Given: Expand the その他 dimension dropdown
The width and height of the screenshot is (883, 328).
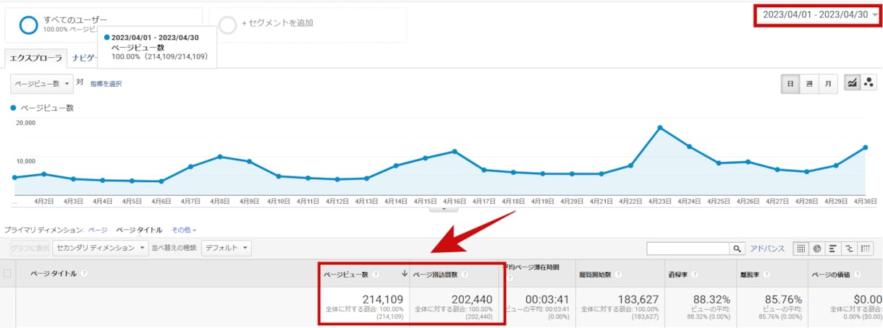Looking at the screenshot, I should pyautogui.click(x=184, y=230).
